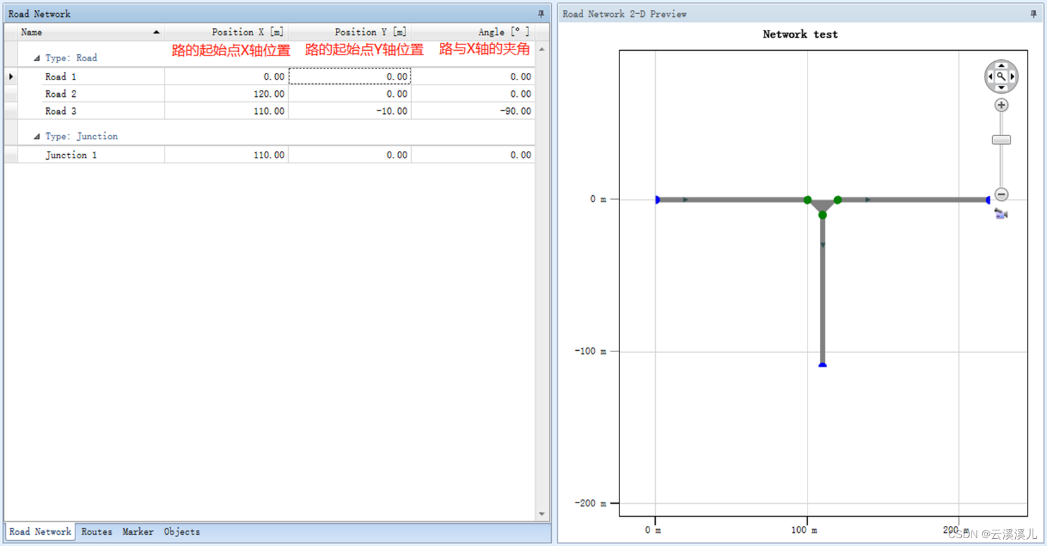Edit Road 2 Position X value 120.00
Screen dimensions: 1047x546
pos(226,94)
